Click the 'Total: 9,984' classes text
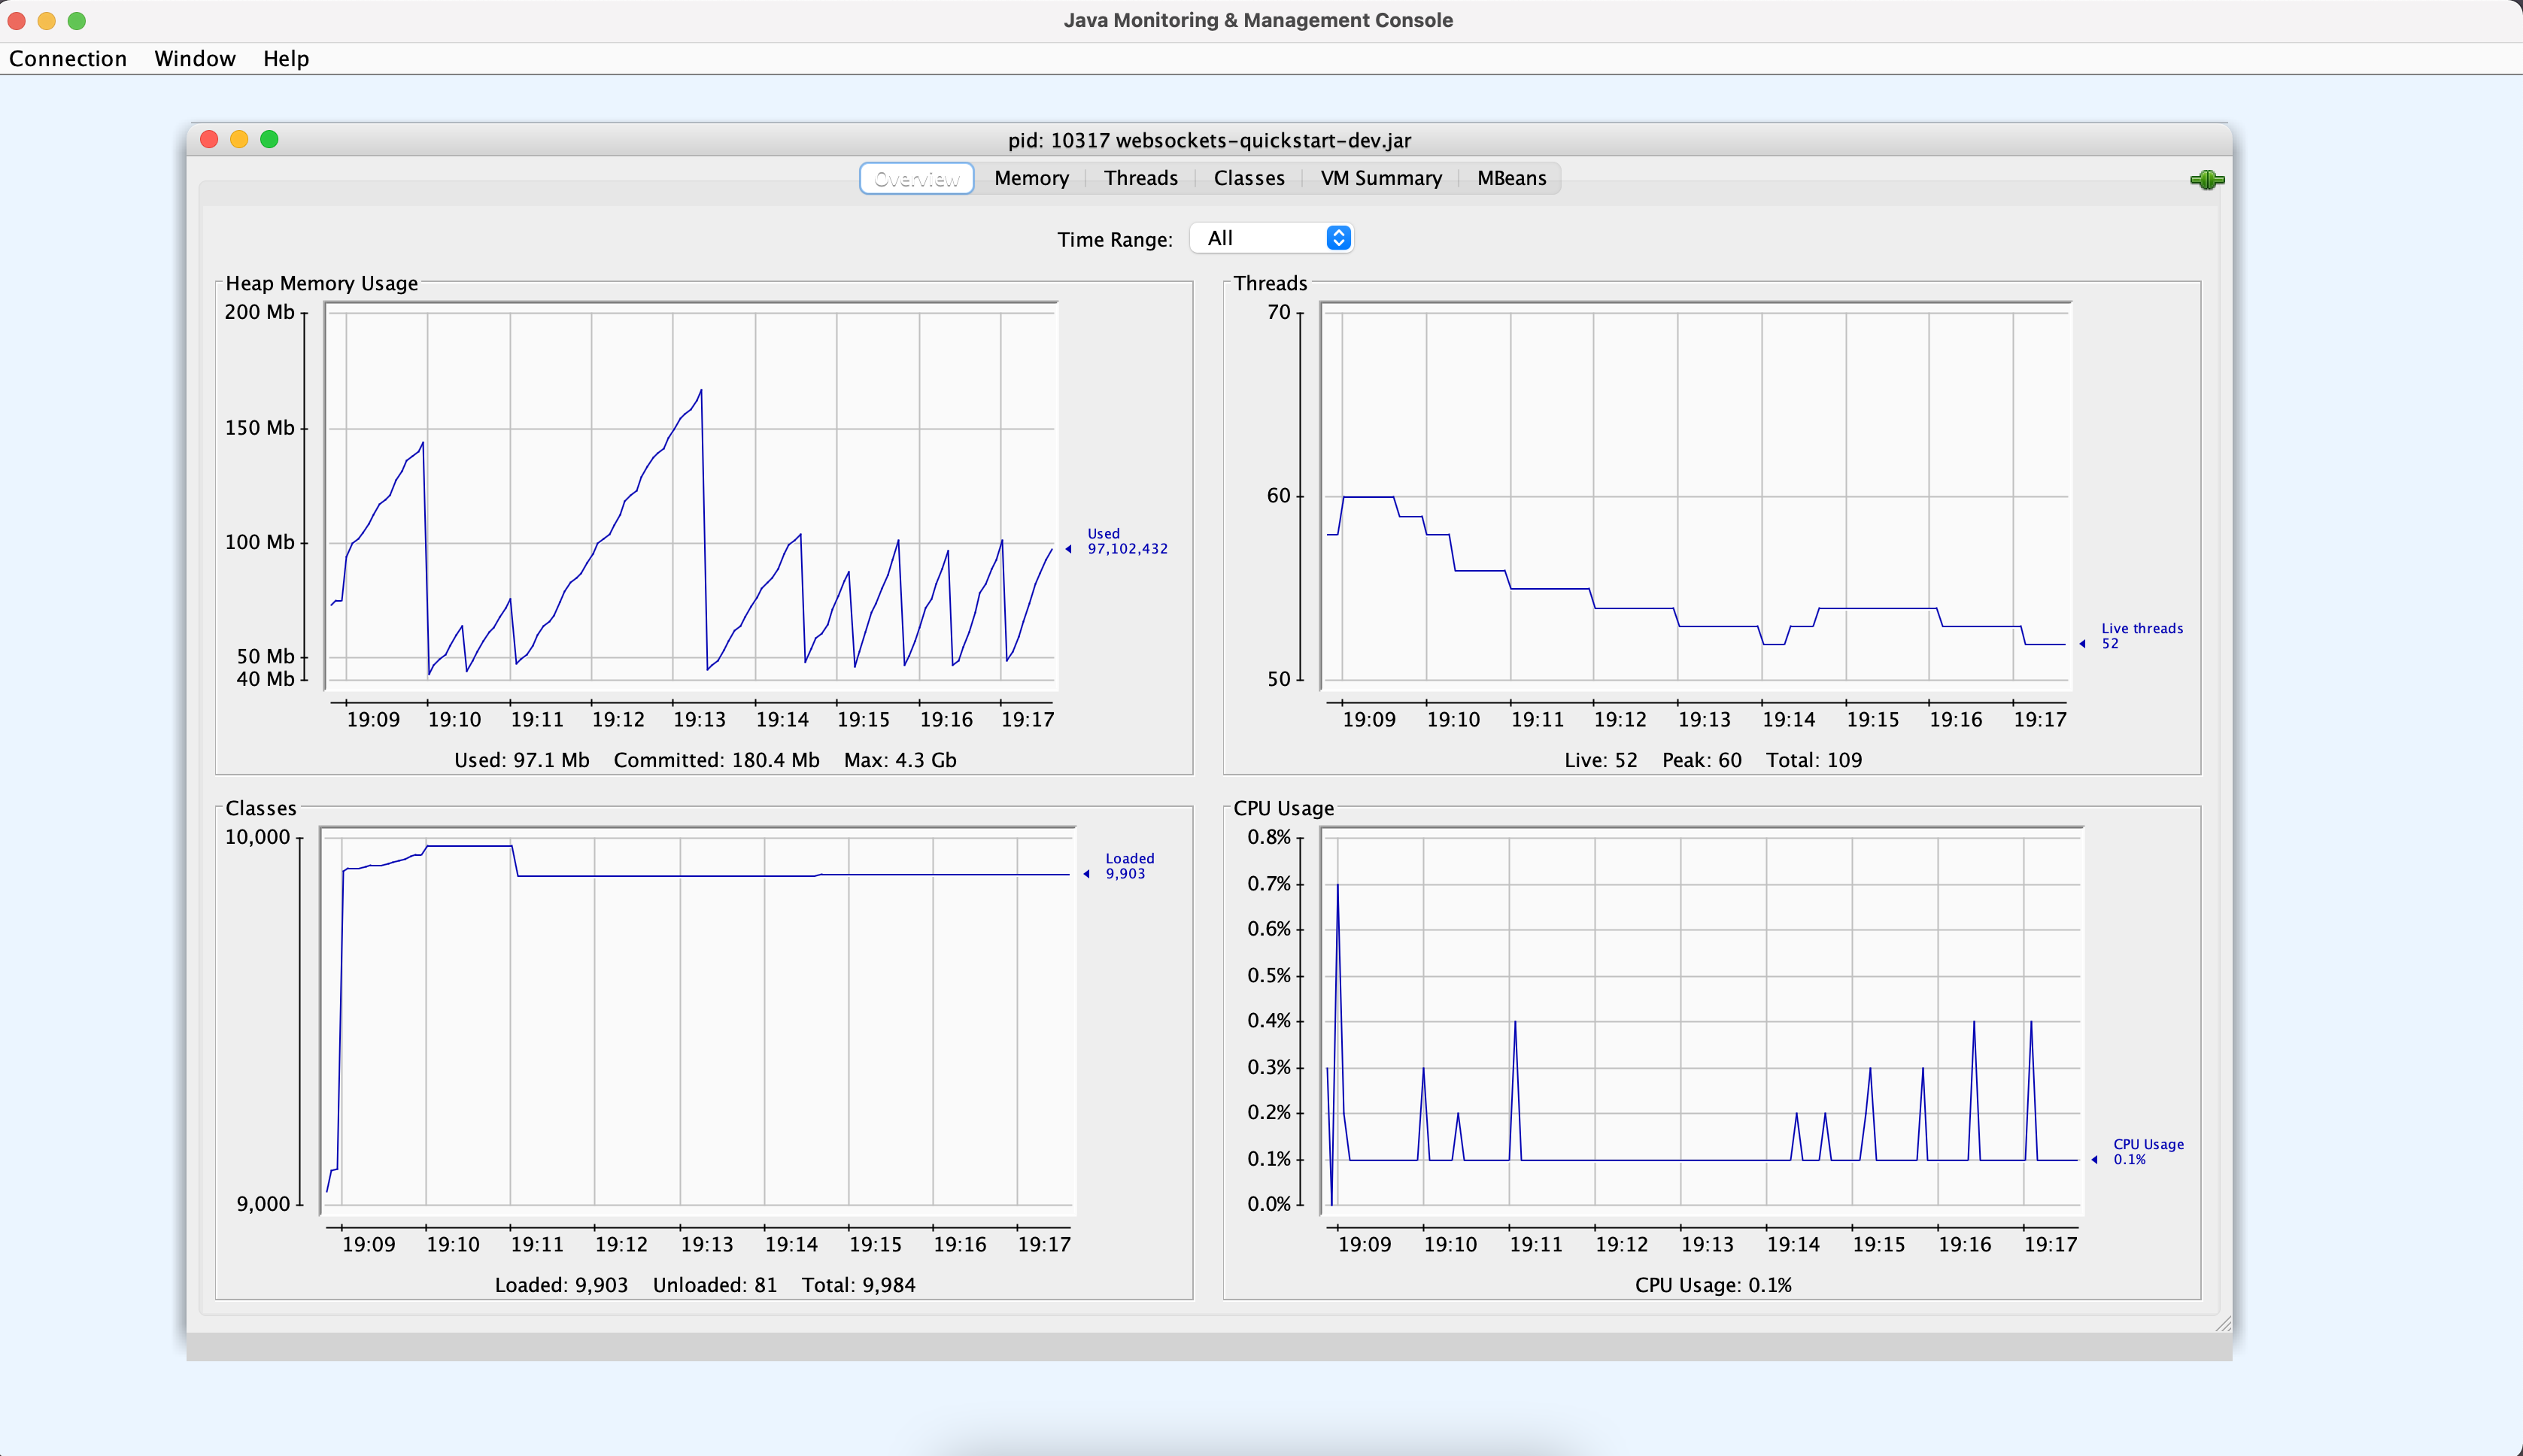The width and height of the screenshot is (2523, 1456). [x=858, y=1285]
